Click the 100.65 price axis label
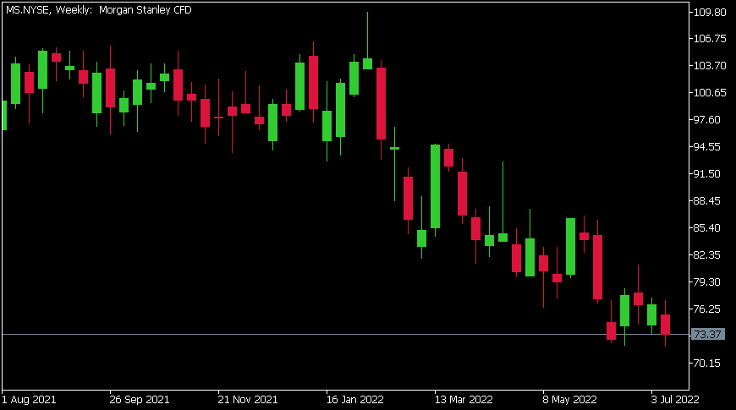The image size is (736, 410). (x=710, y=92)
